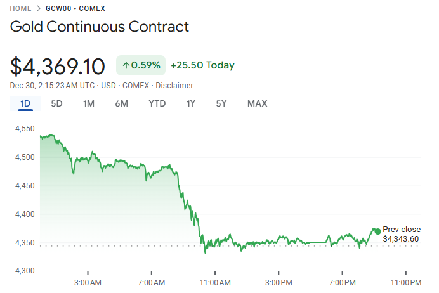Show the 6M chart range
The height and width of the screenshot is (293, 439).
point(122,103)
